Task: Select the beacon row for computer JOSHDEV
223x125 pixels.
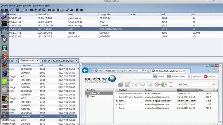Action: point(111,36)
